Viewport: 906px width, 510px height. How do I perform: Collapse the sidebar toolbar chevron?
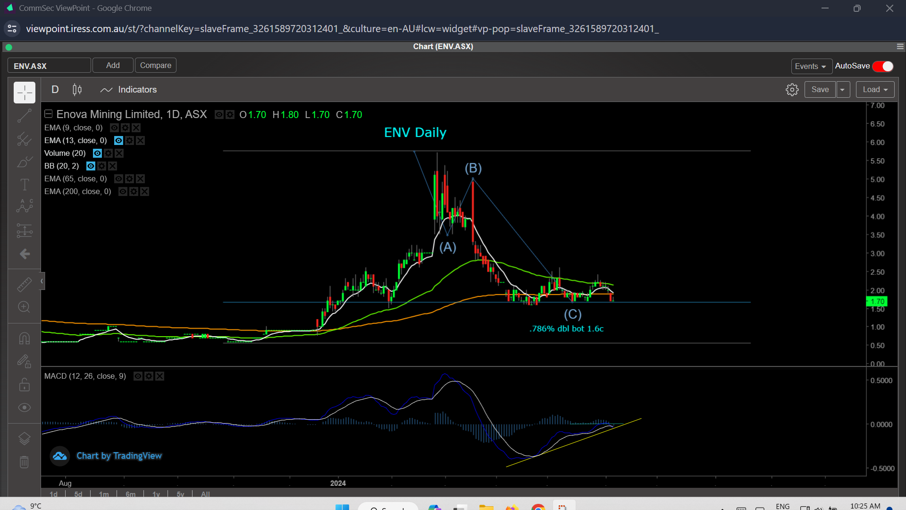(42, 281)
